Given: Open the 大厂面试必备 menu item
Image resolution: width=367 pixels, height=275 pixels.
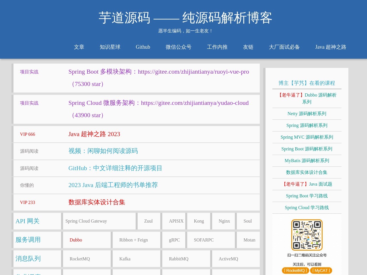Looking at the screenshot, I should coord(284,47).
